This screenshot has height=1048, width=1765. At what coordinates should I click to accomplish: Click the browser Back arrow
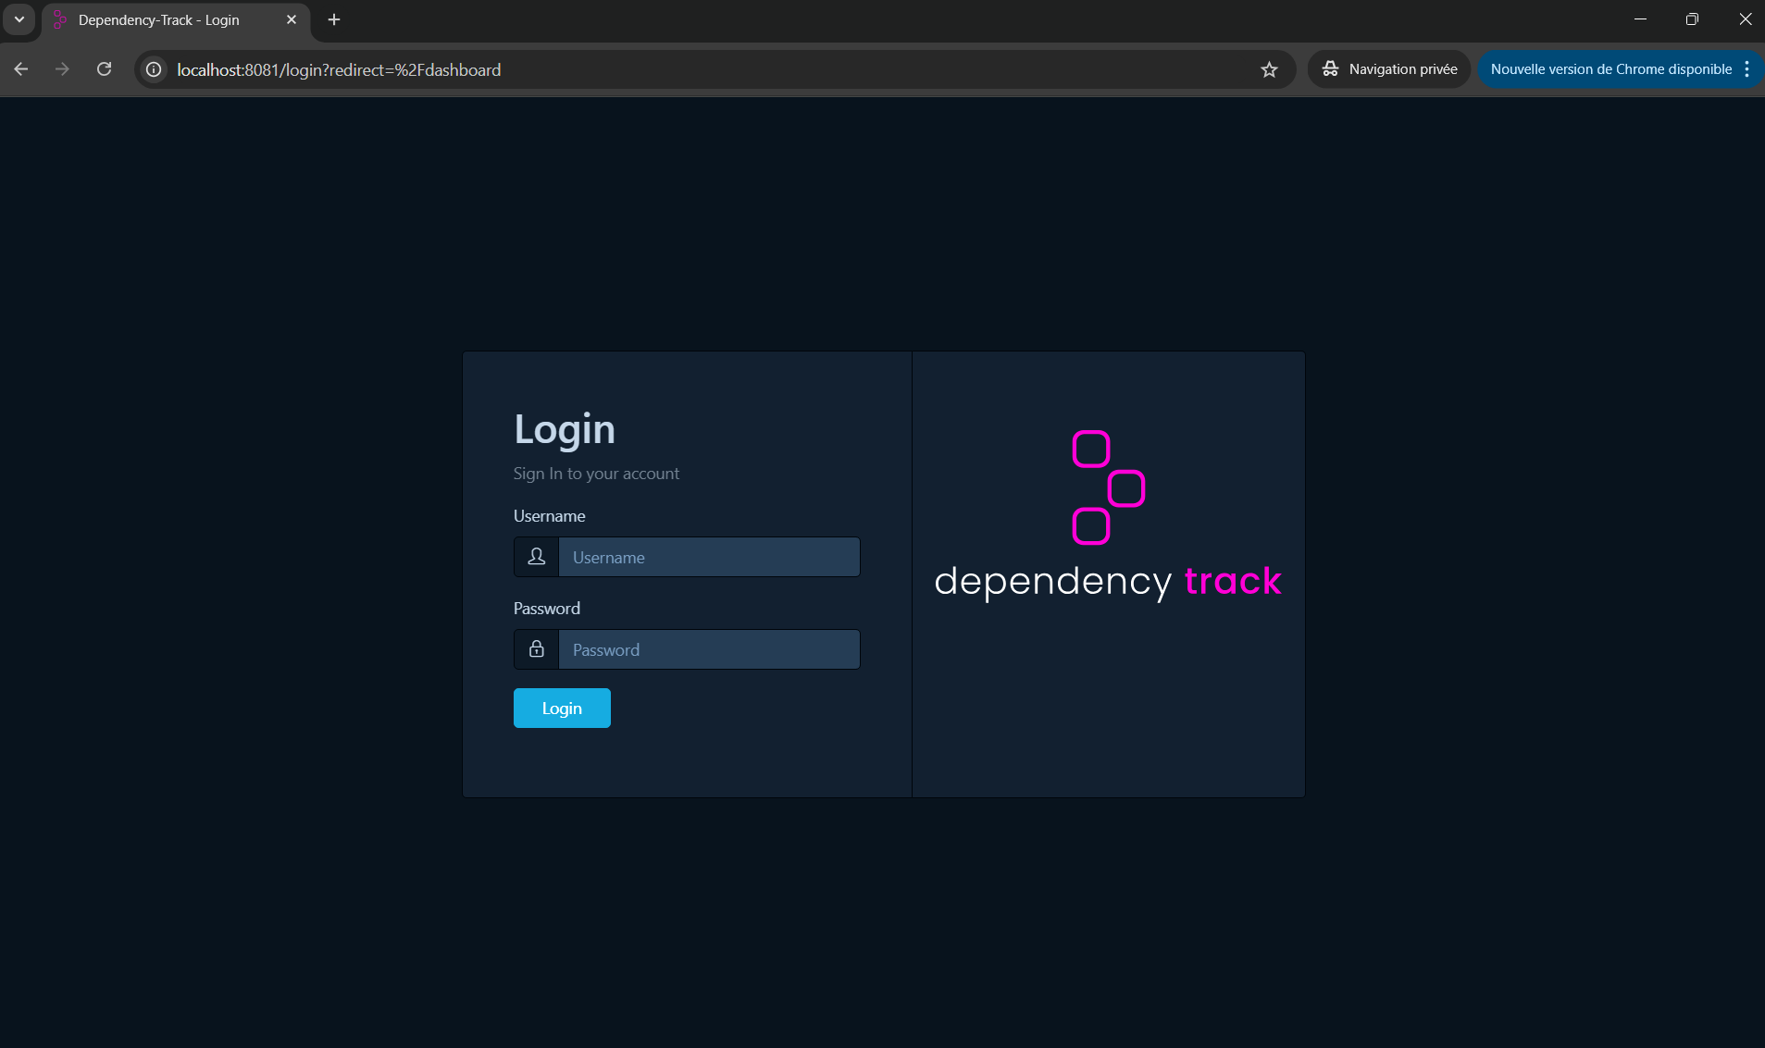click(x=21, y=69)
